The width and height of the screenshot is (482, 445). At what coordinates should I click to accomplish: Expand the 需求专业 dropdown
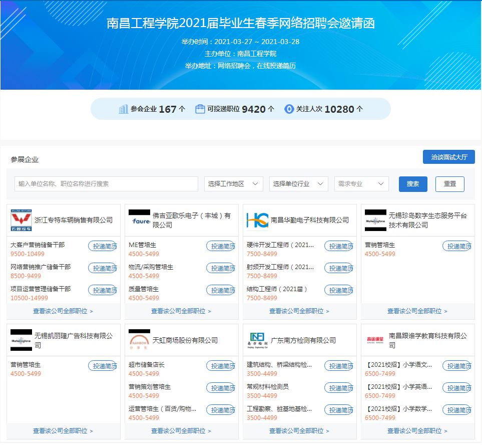coord(361,184)
